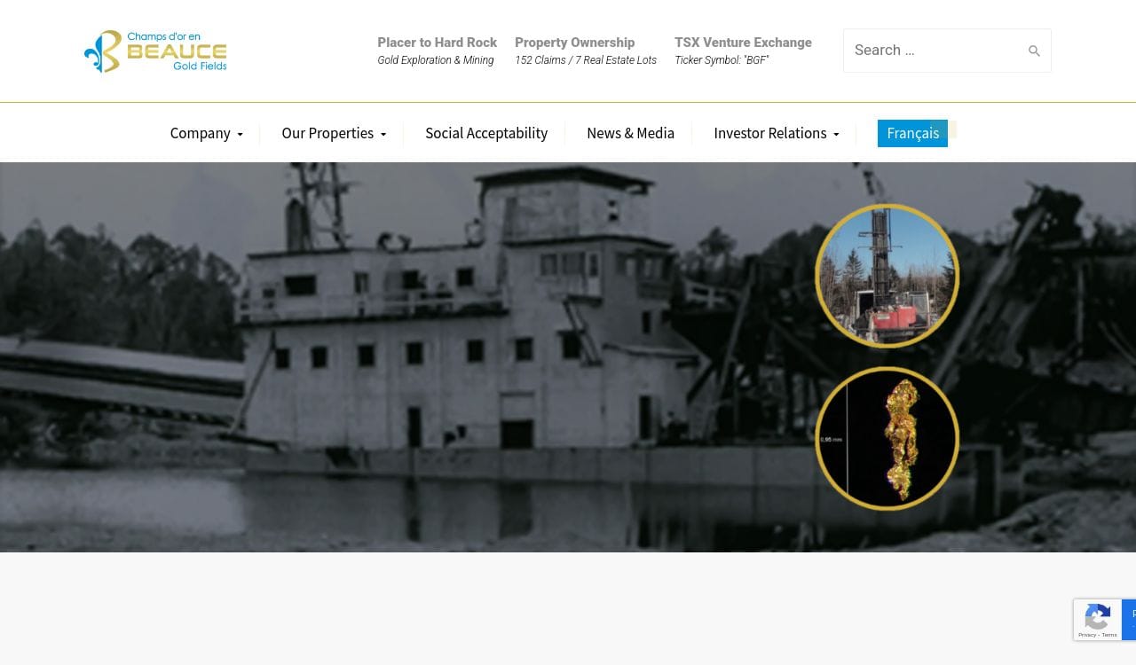Screen dimensions: 1136x665
Task: Click the Ticker Symbol "BGF" text
Action: (x=722, y=60)
